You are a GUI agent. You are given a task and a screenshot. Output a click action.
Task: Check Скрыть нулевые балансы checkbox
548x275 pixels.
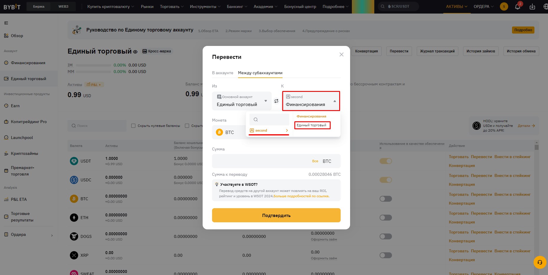pyautogui.click(x=133, y=126)
